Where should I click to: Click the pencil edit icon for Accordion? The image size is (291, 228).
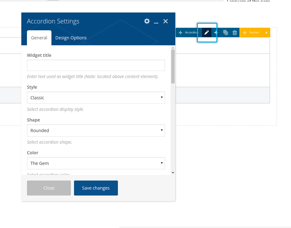pyautogui.click(x=206, y=32)
